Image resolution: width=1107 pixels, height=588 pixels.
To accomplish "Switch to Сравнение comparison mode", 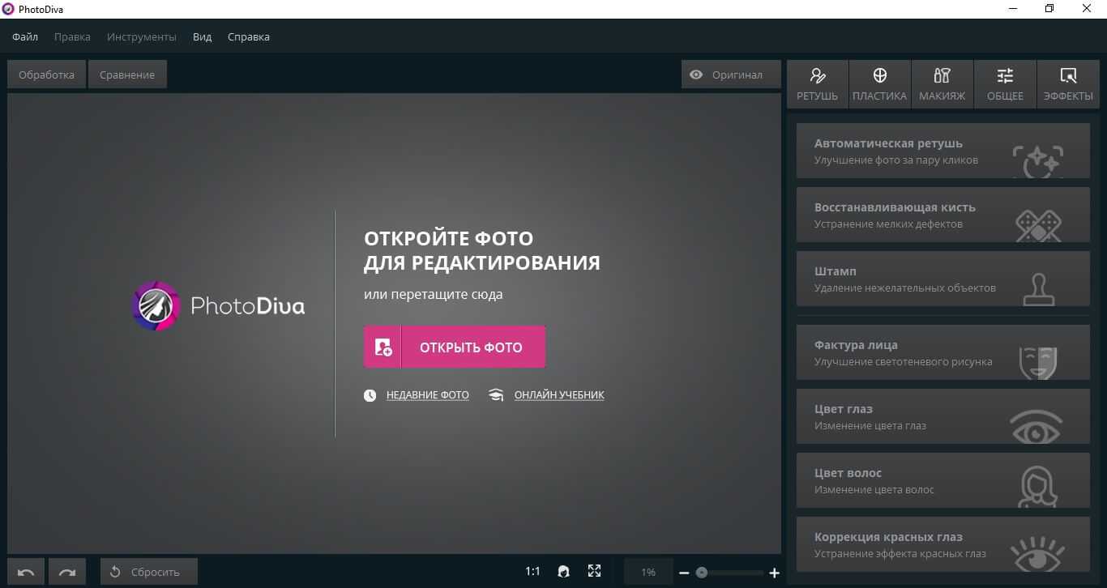I will tap(127, 75).
